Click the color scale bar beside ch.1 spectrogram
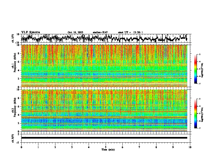Viewport: 214px width, 165px height. [x=196, y=69]
